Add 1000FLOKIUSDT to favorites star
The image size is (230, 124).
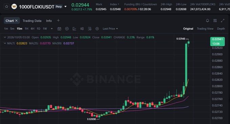(6, 7)
